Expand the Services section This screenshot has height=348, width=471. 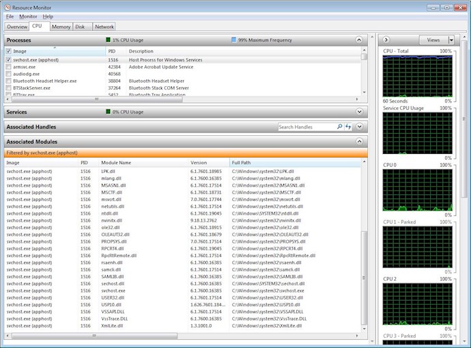pos(359,111)
